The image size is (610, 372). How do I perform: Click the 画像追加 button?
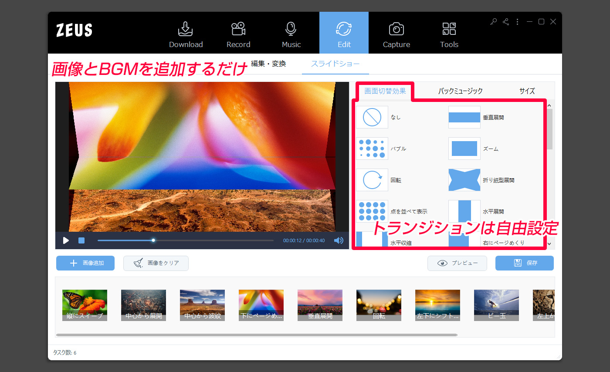pyautogui.click(x=85, y=263)
